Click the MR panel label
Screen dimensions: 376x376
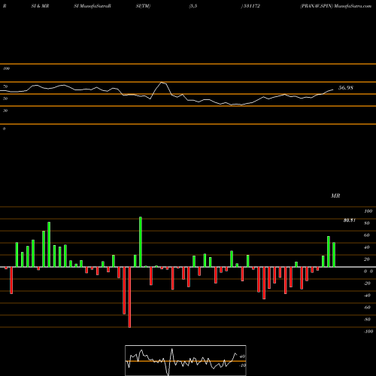(x=335, y=196)
